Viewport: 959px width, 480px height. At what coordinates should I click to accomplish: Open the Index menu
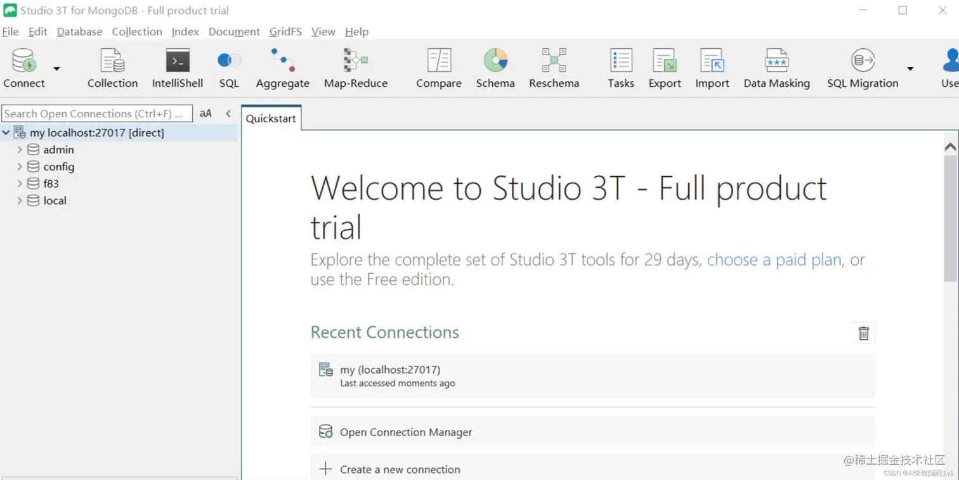pyautogui.click(x=185, y=31)
